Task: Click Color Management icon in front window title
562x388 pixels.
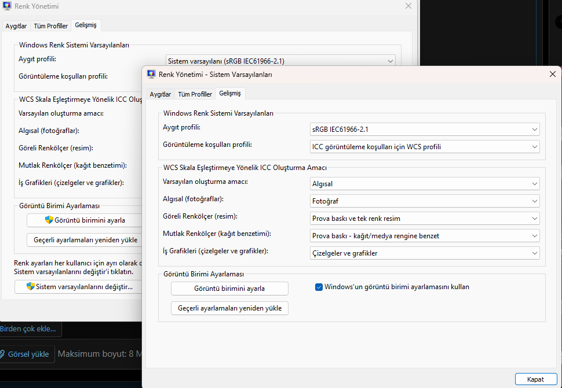Action: pyautogui.click(x=151, y=74)
